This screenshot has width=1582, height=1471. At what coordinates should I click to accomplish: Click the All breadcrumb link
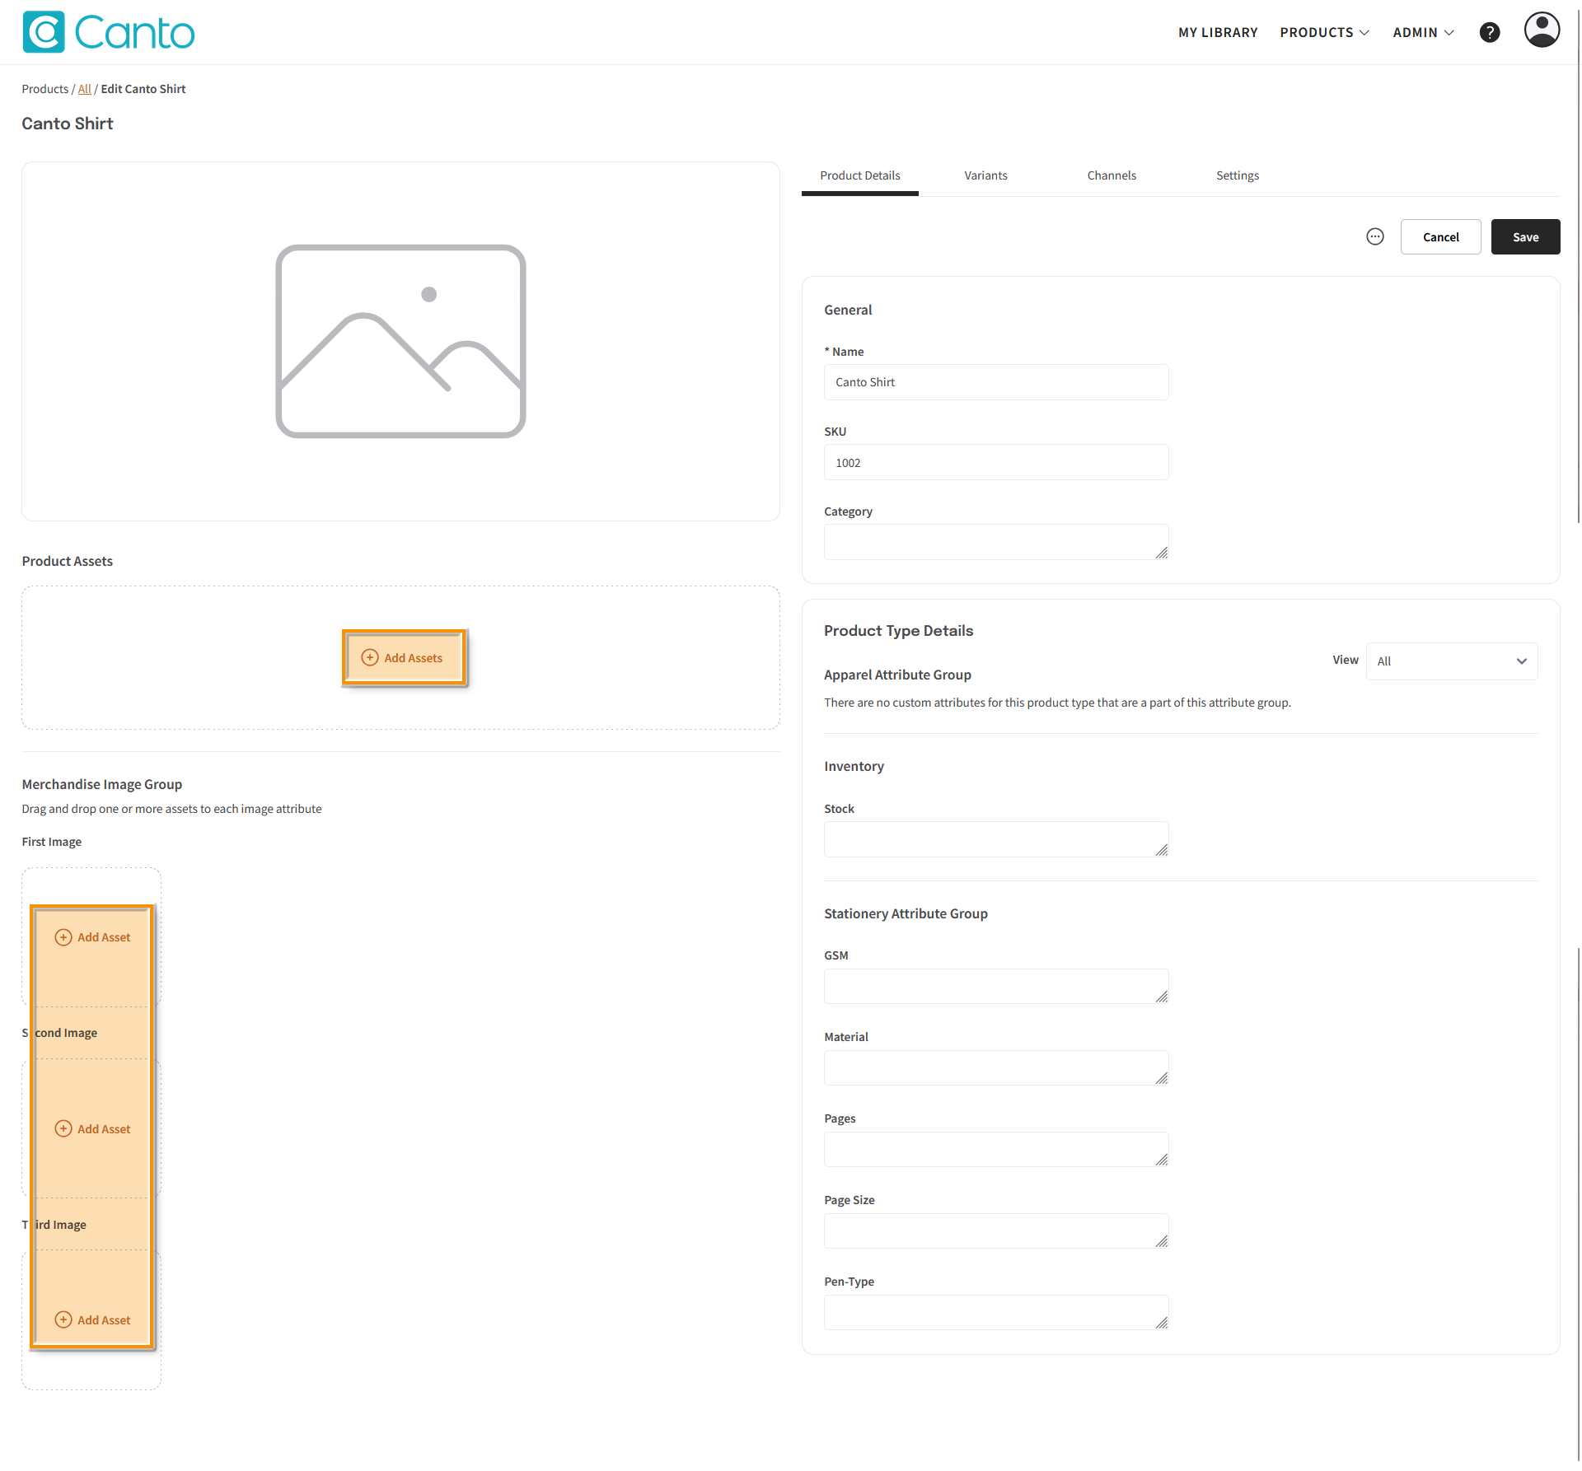(84, 89)
